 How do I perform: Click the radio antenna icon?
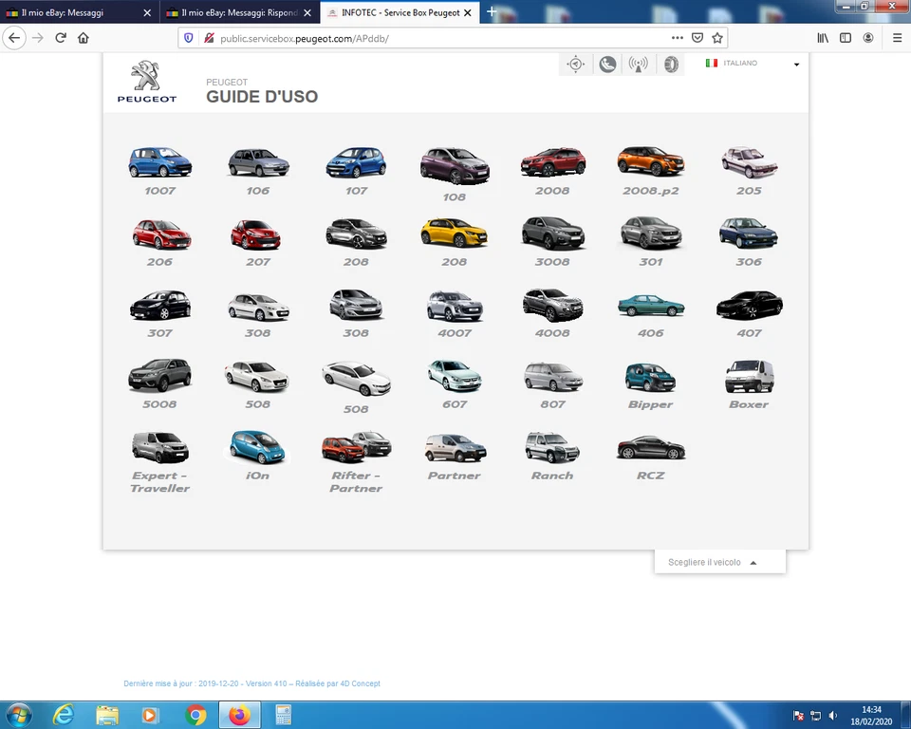(x=638, y=64)
